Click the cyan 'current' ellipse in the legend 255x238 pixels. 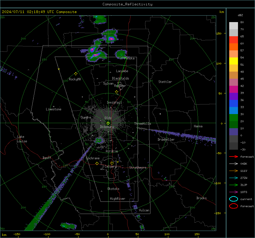coord(233,199)
